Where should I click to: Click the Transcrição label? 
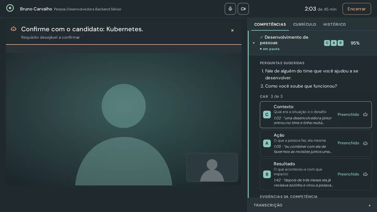click(268, 205)
